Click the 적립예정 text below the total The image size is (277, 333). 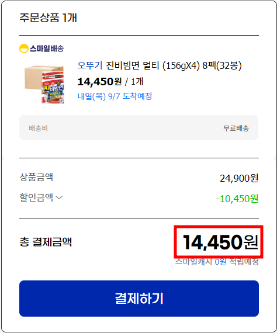coord(244,262)
